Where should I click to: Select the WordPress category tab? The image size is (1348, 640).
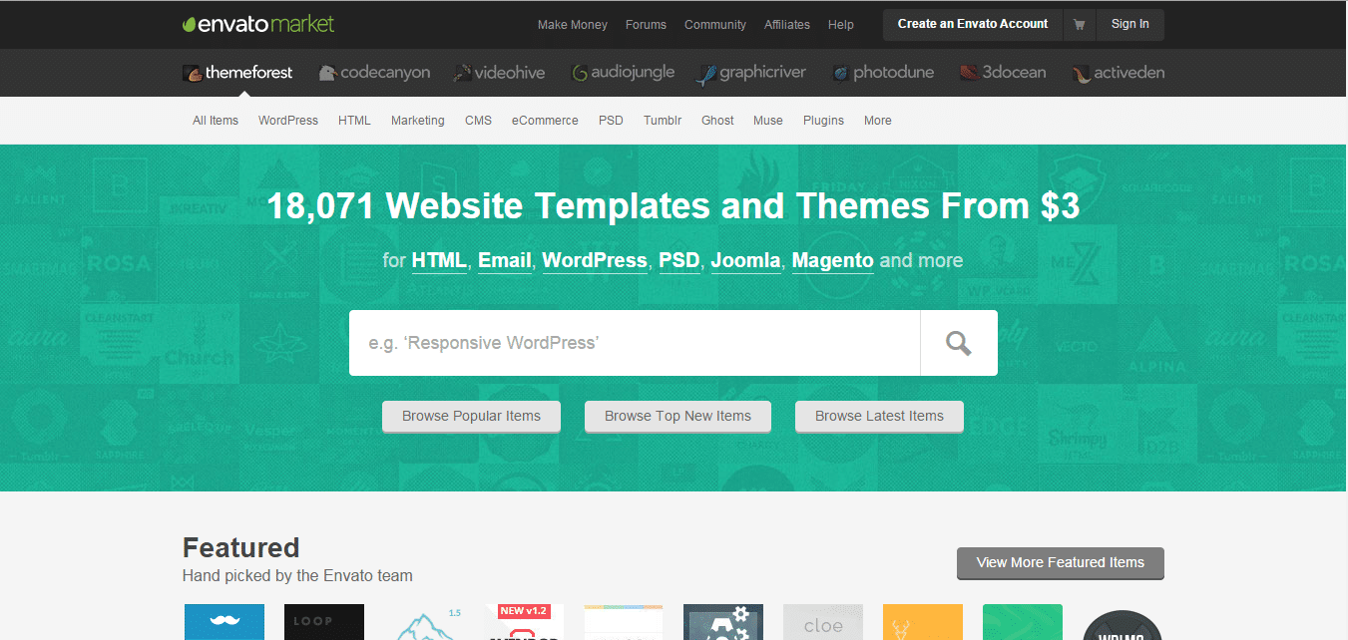(288, 121)
